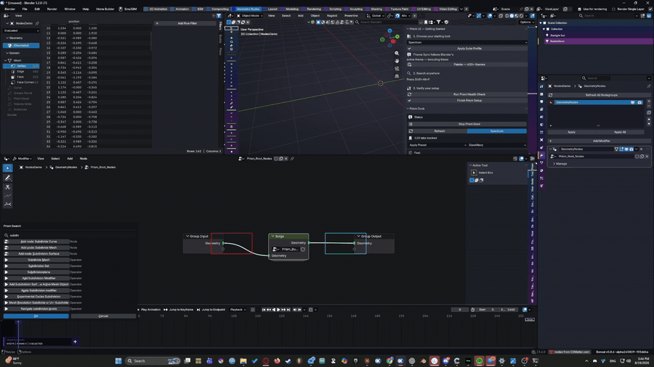Open the Modifiers wrench tab in properties

pos(541,155)
